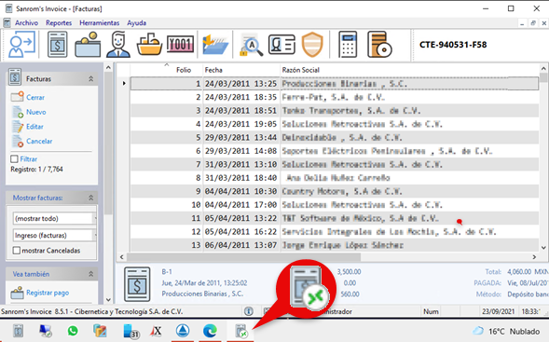
Task: Open the wallet with coin payments icon
Action: click(x=88, y=45)
